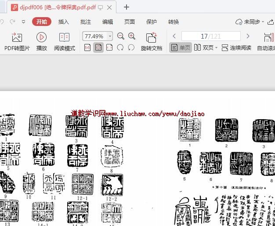Click the share icon
Viewport: 275px width, 226px height.
(x=271, y=22)
